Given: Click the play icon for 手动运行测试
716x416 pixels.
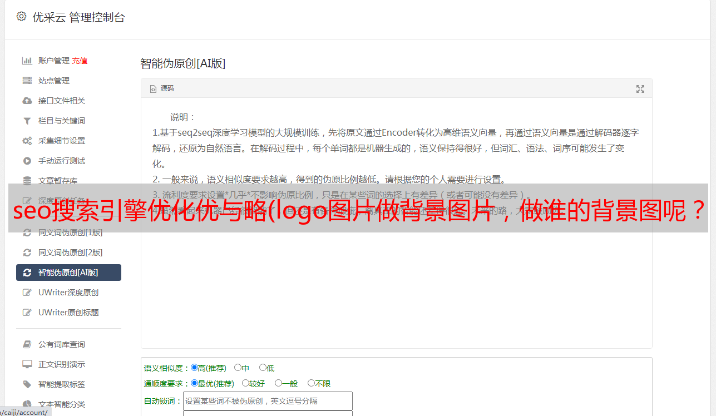Looking at the screenshot, I should click(27, 161).
